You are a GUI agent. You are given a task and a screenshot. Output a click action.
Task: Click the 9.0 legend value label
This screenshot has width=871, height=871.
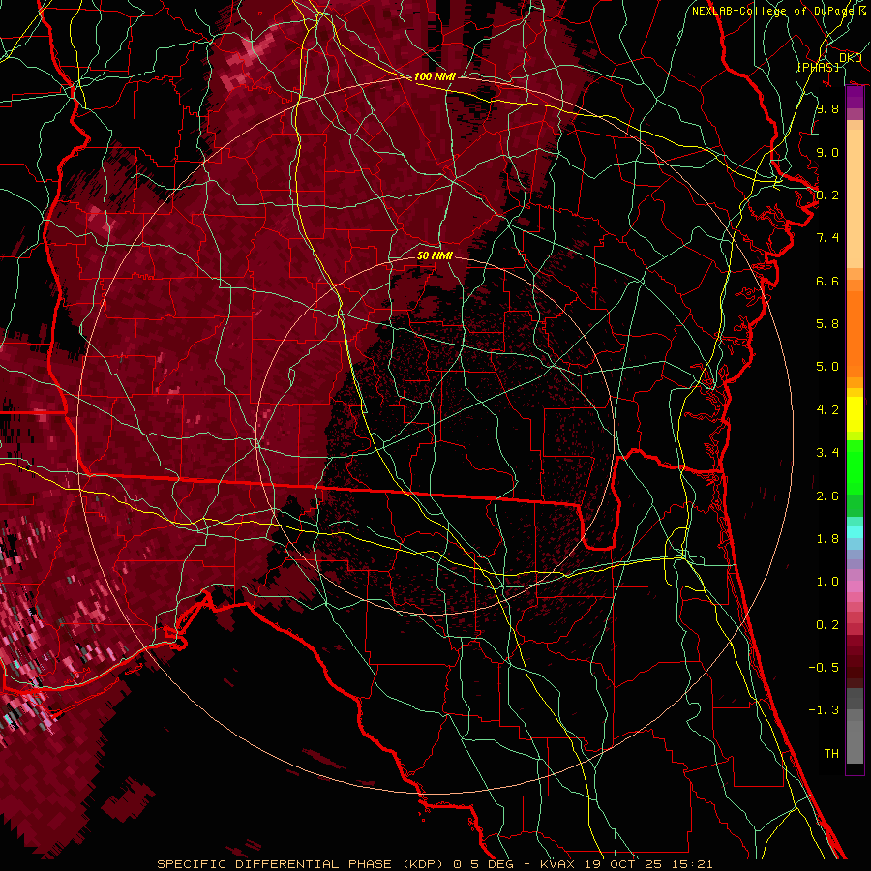pyautogui.click(x=826, y=153)
